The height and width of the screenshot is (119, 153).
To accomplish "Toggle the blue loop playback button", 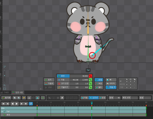I will point(31,104).
